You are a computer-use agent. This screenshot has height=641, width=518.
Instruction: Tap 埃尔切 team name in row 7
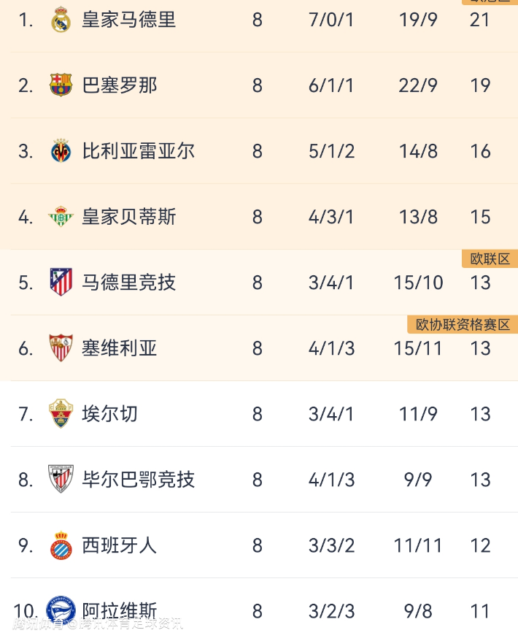click(109, 414)
